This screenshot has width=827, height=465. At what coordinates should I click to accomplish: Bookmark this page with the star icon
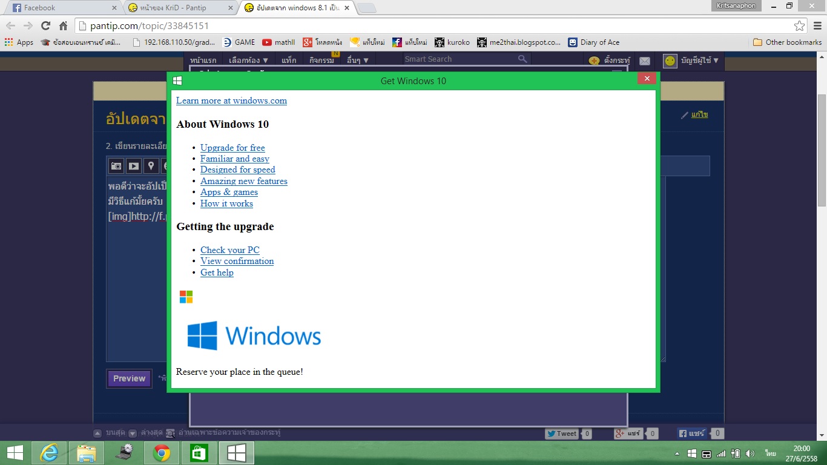pos(800,25)
